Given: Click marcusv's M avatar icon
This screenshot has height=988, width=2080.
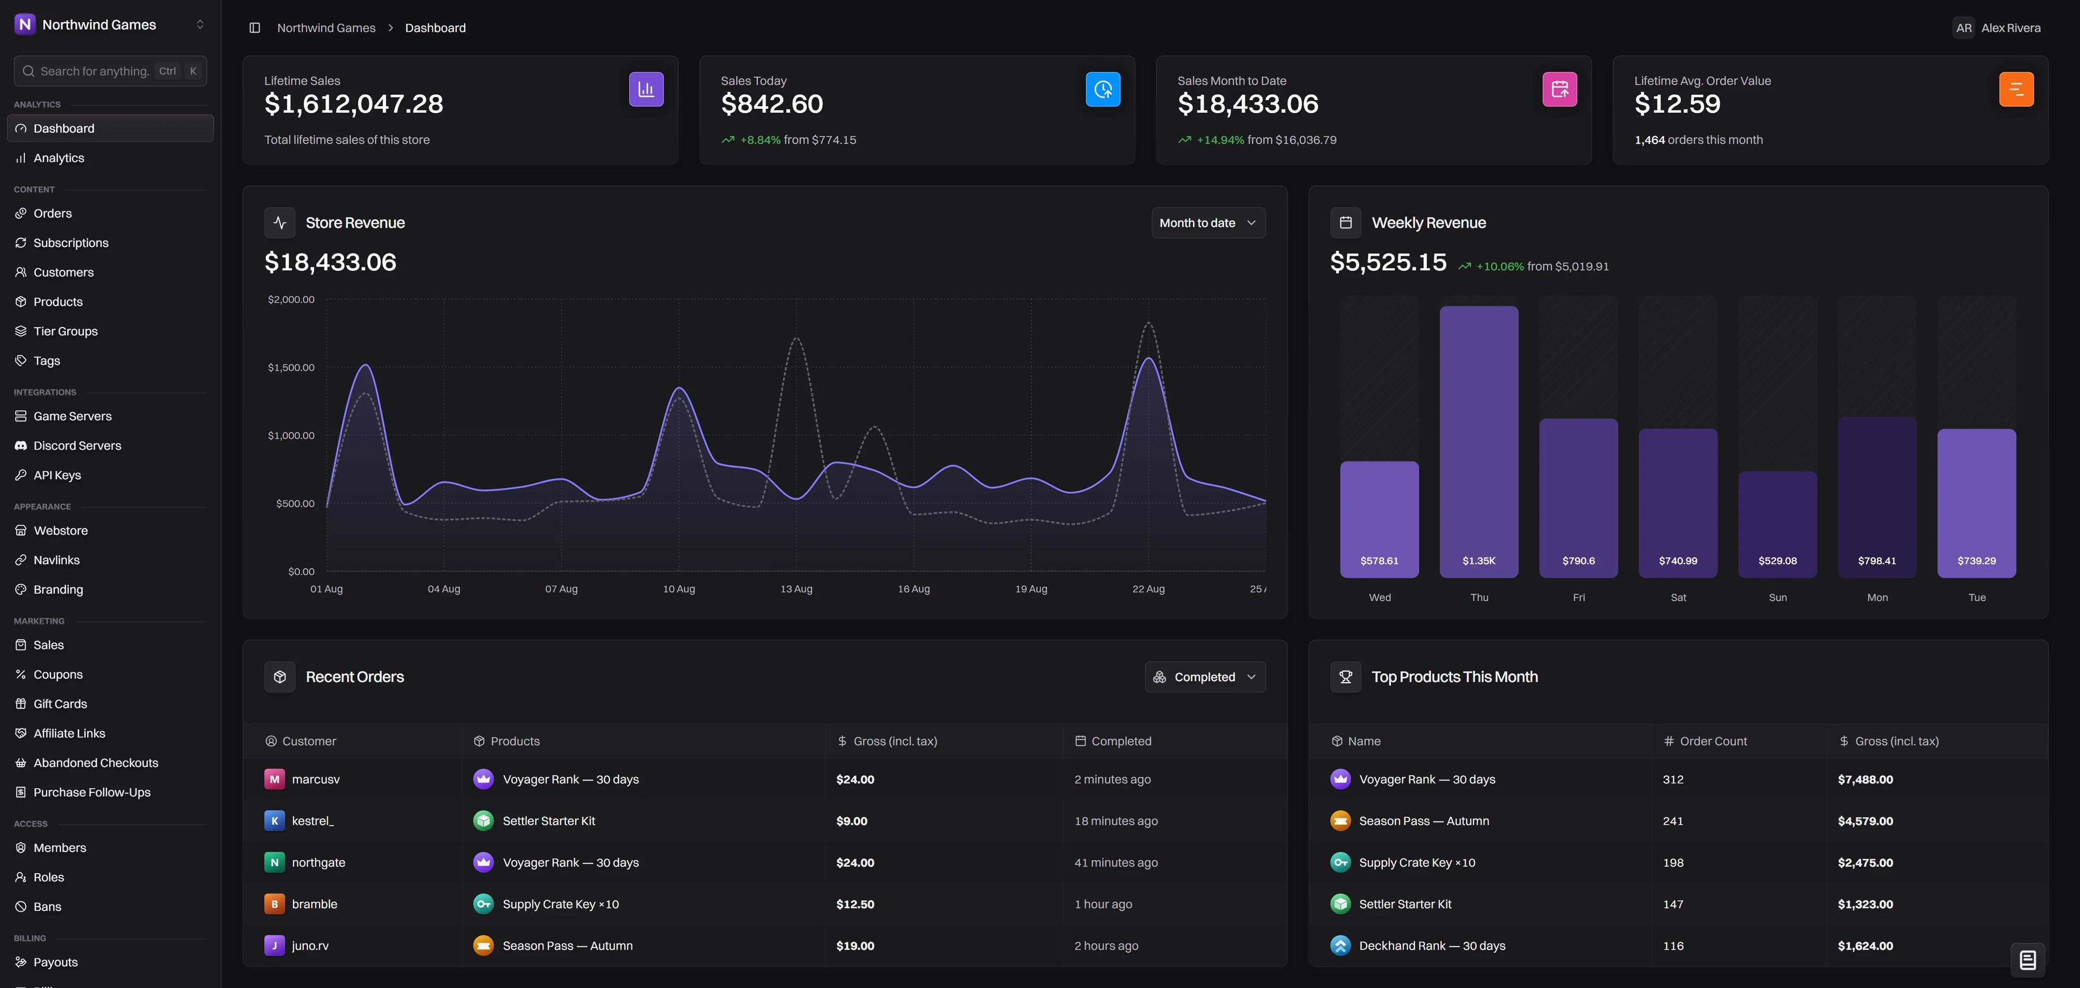Looking at the screenshot, I should [275, 779].
